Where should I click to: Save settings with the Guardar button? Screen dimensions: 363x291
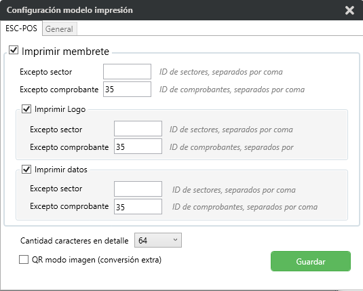pos(311,261)
